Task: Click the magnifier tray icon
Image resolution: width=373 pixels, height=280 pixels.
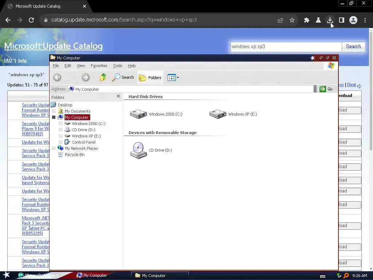Action: 346,276
